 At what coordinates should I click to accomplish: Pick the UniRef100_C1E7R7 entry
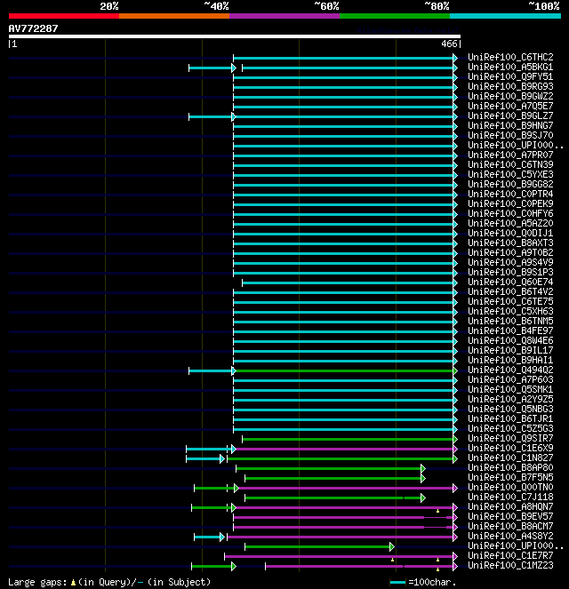510,555
